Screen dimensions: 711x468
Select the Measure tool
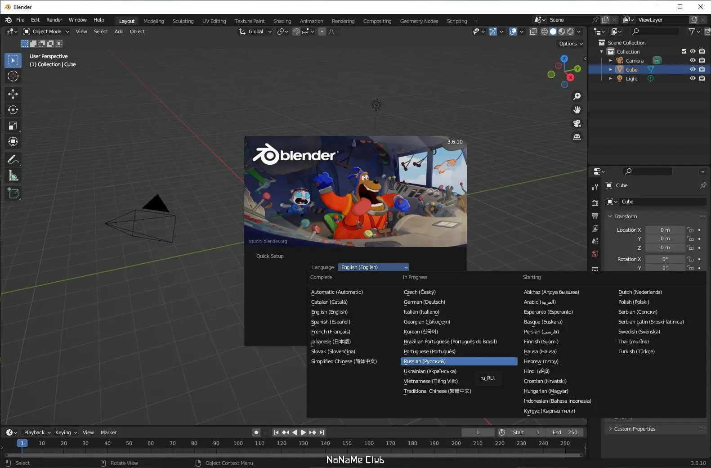[13, 176]
